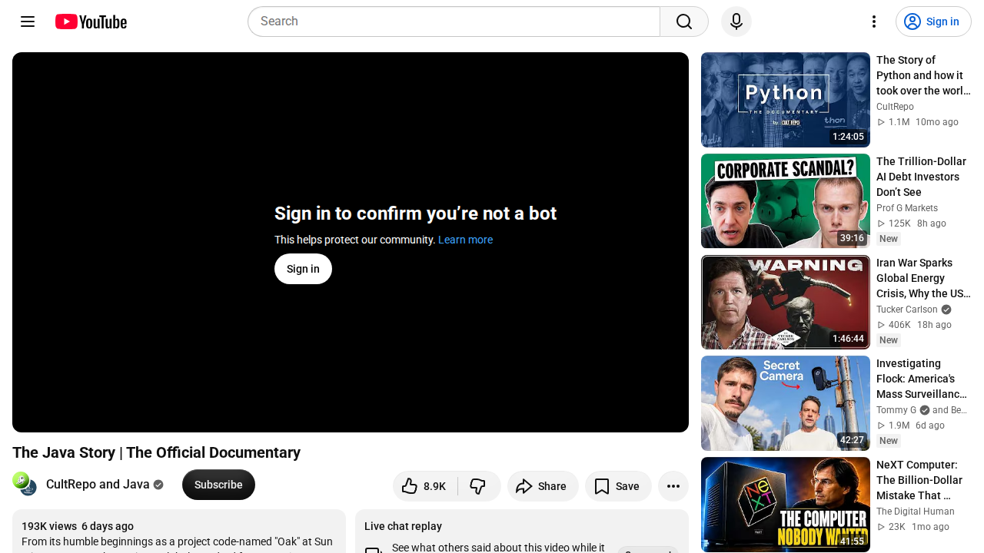Open 'Investigating Flock' video title
984x553 pixels.
[x=923, y=379]
